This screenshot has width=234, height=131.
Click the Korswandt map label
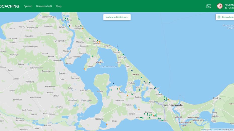[153, 102]
